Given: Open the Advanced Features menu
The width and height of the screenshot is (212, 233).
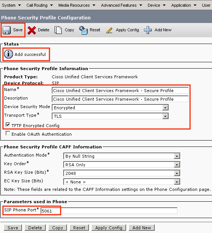Looking at the screenshot, I should coord(121,5).
